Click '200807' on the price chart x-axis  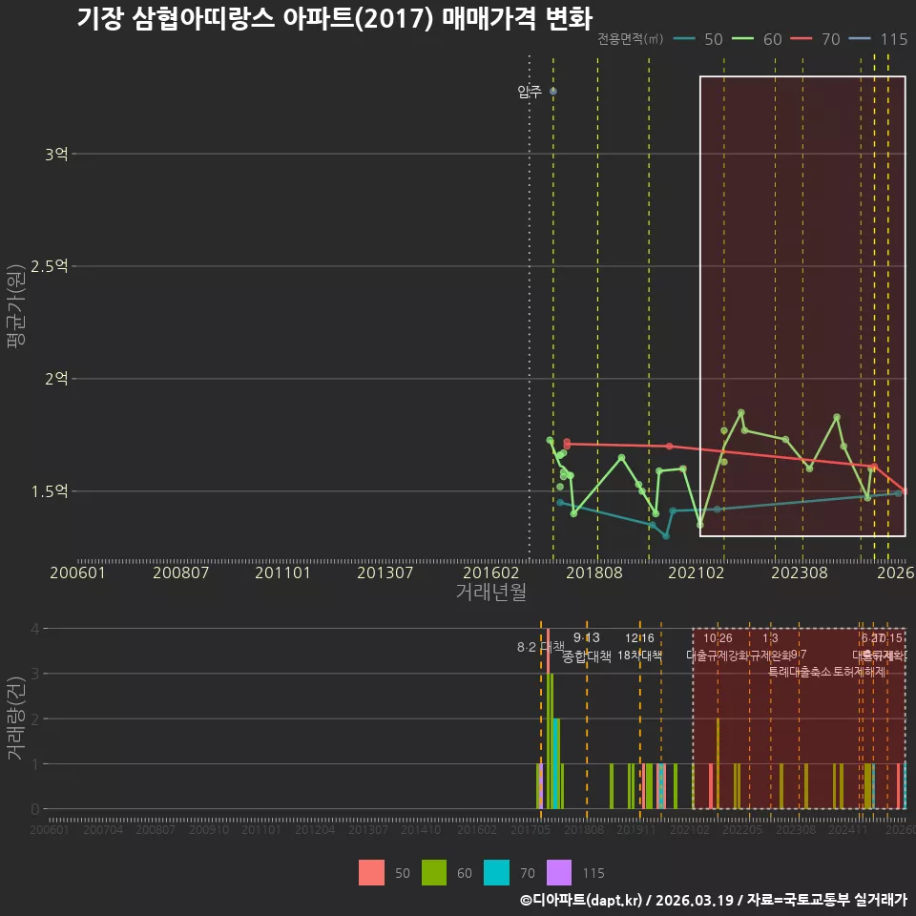(x=180, y=572)
